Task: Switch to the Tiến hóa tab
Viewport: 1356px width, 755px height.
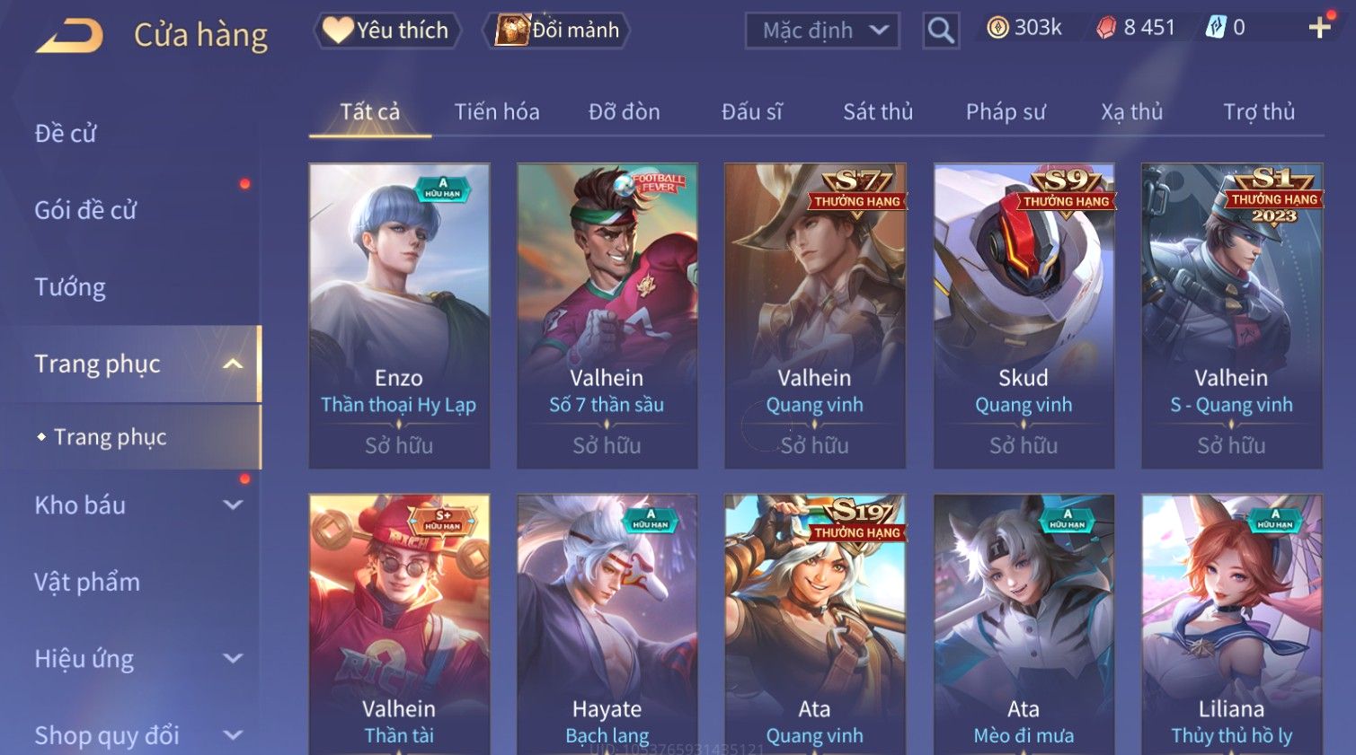Action: click(x=497, y=112)
